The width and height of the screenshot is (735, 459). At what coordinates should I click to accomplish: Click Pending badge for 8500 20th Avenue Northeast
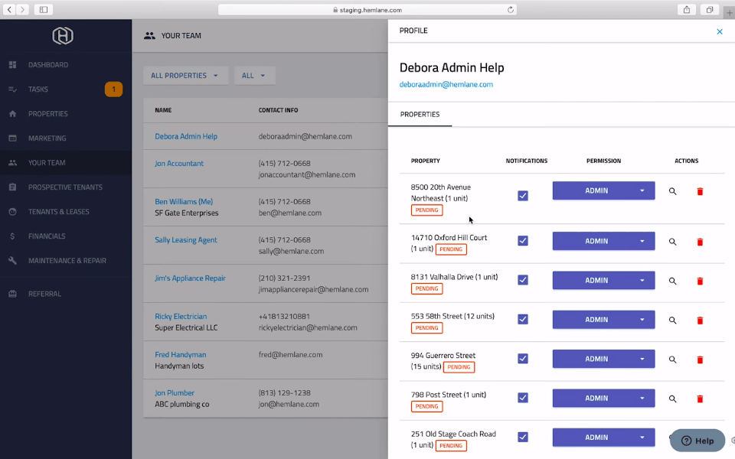(x=426, y=210)
